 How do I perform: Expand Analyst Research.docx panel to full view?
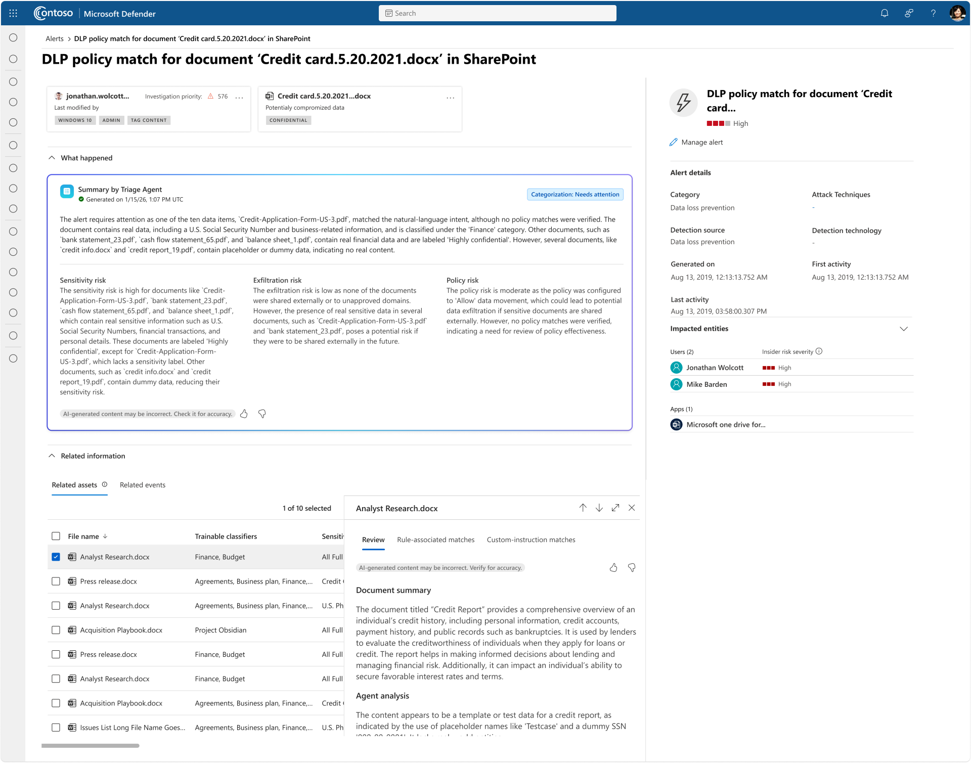(615, 508)
